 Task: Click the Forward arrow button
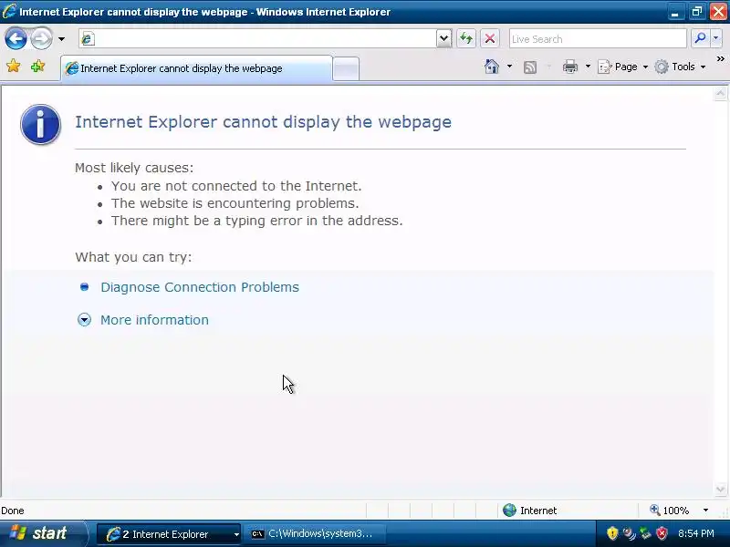(41, 38)
